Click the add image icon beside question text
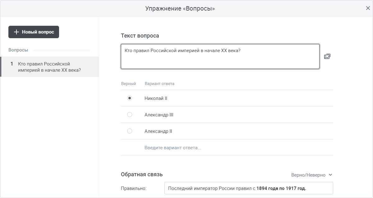 pos(327,56)
